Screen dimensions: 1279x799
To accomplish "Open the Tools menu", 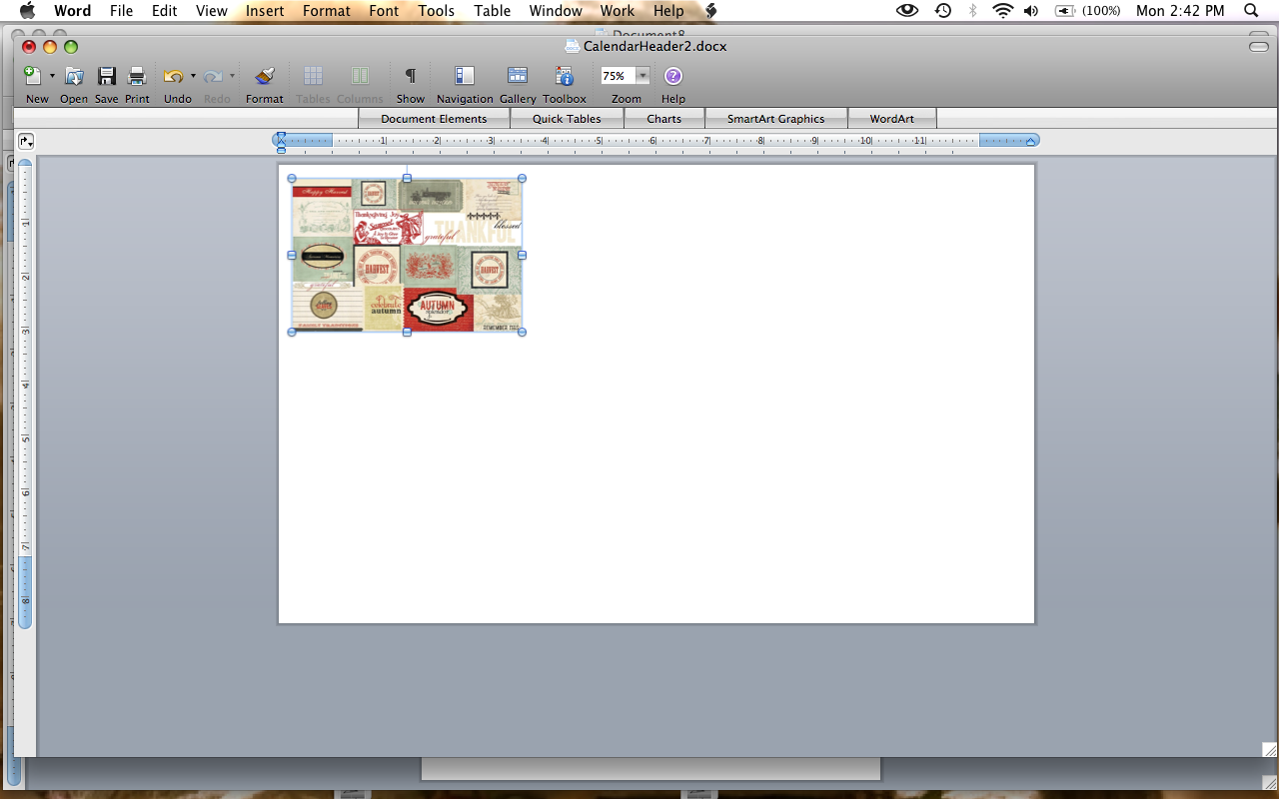I will click(437, 11).
